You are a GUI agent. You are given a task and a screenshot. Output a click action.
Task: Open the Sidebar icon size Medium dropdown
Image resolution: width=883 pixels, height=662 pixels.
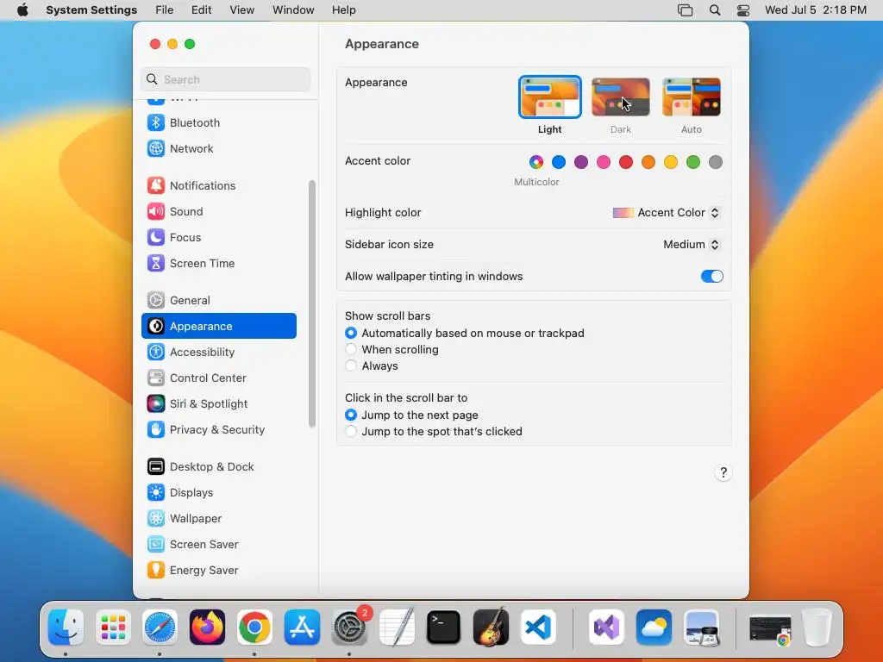[x=691, y=244]
